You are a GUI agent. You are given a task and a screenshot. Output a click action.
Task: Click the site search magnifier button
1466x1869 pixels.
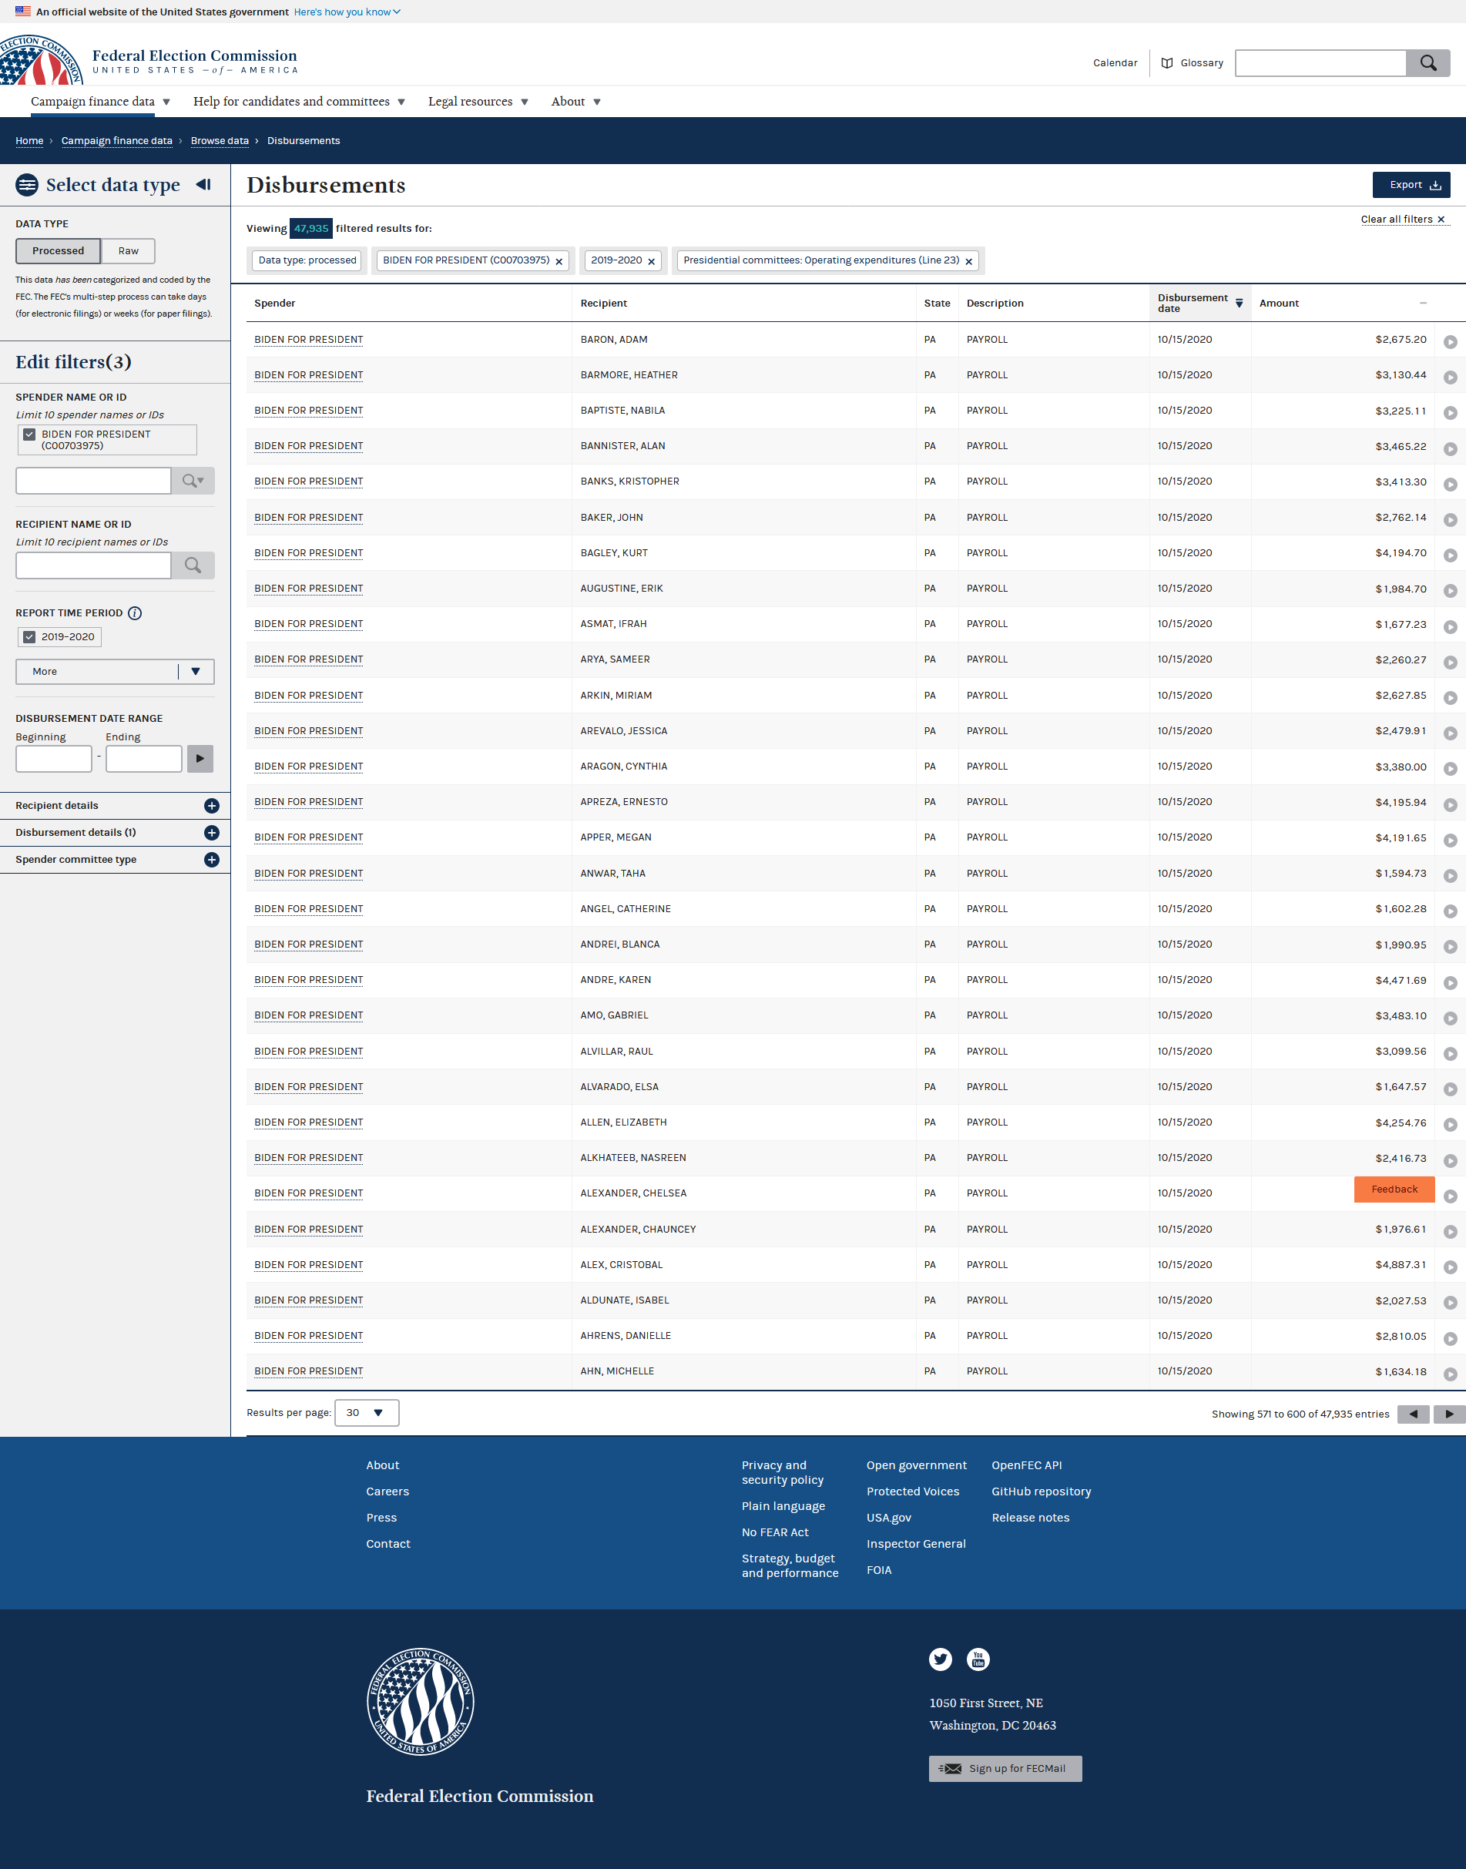[1427, 62]
